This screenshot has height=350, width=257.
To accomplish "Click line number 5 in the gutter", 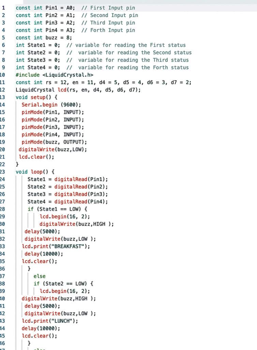I will pyautogui.click(x=3, y=38).
